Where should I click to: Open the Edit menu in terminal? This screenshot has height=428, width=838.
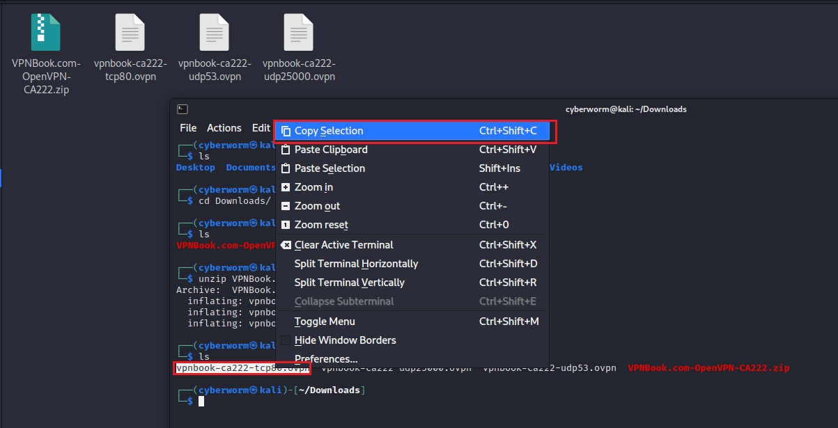coord(261,128)
